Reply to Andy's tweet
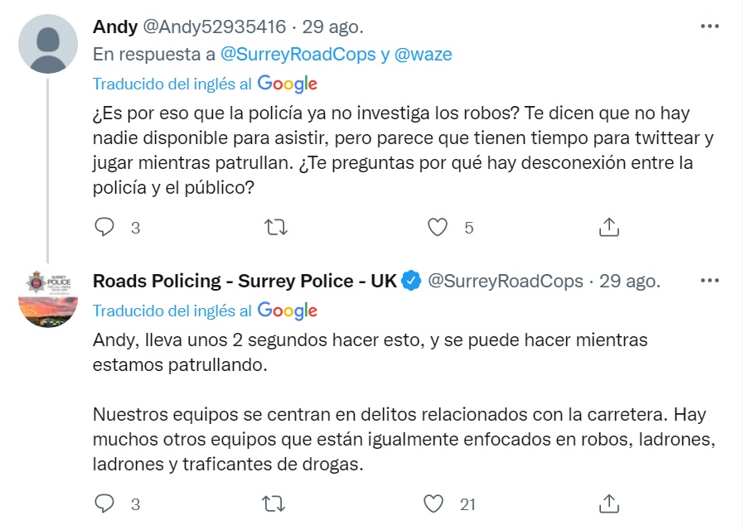The width and height of the screenshot is (746, 530). pos(104,227)
